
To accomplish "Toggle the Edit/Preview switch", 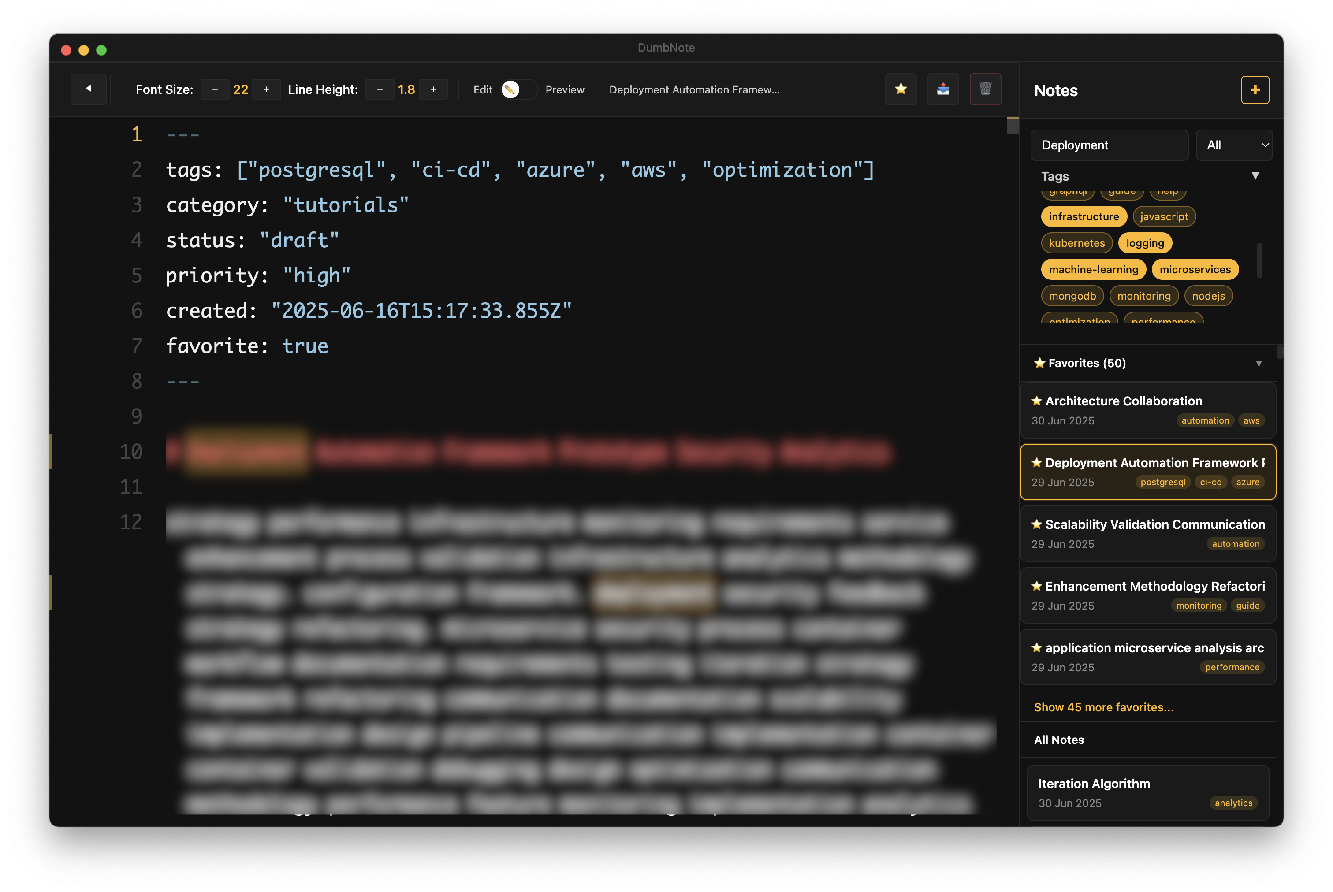I will 519,89.
